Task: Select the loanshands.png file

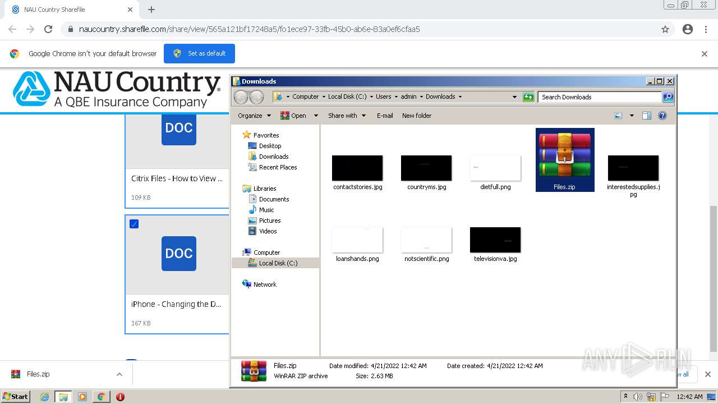Action: [357, 244]
